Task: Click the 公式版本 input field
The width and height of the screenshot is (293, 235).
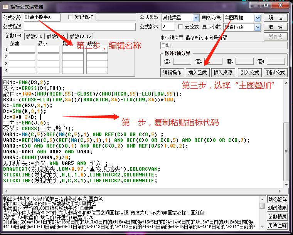Action: tap(168, 27)
